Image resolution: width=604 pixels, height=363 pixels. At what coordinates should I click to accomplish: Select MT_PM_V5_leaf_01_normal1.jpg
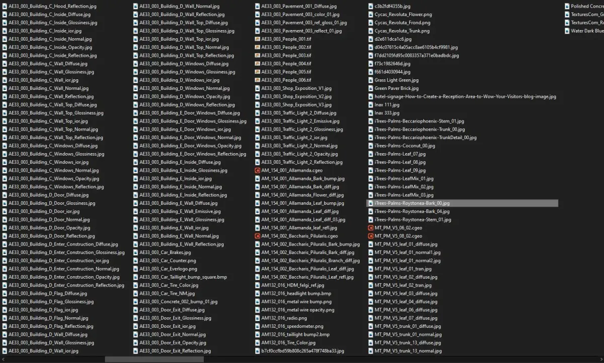pyautogui.click(x=407, y=253)
